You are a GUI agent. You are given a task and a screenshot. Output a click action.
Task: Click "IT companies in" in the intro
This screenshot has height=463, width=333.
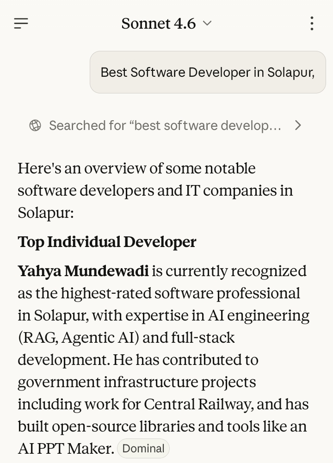coord(239,191)
